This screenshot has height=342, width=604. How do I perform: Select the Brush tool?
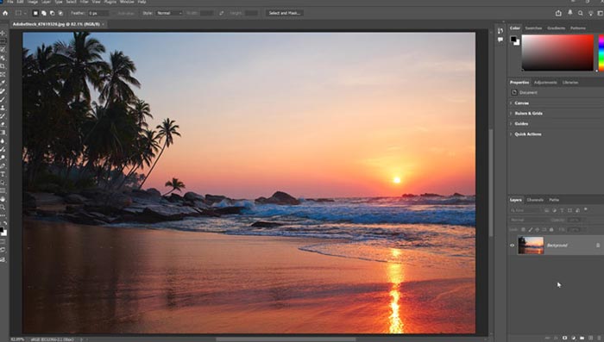3,99
